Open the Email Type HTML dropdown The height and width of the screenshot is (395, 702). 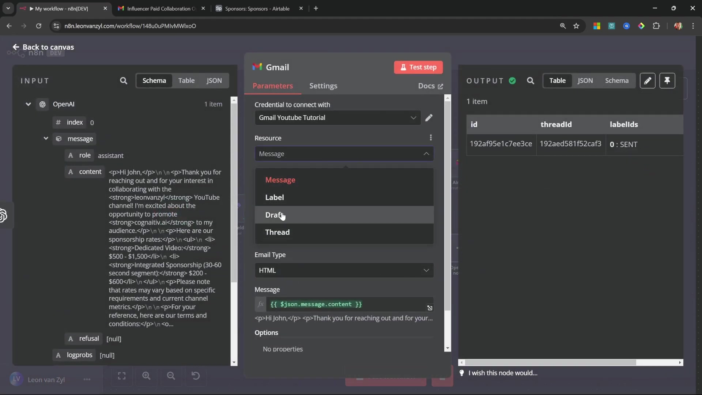click(344, 270)
